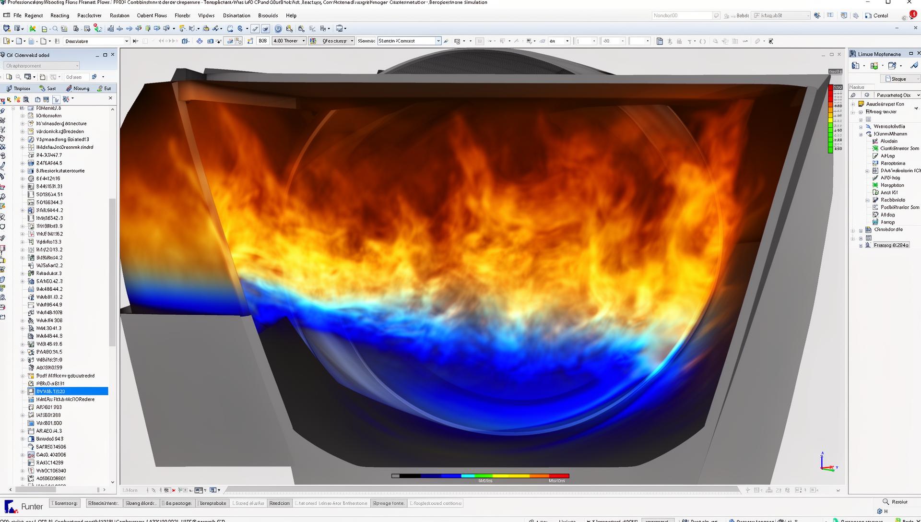Viewport: 921px width, 522px height.
Task: Click the blue clock circle toolbar icon
Action: point(278,28)
